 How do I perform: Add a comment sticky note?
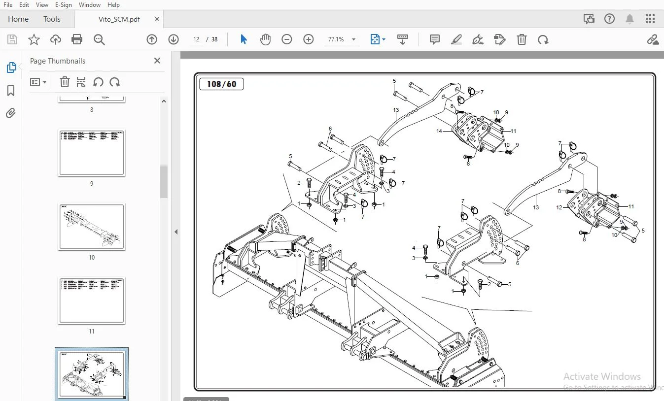click(x=435, y=39)
